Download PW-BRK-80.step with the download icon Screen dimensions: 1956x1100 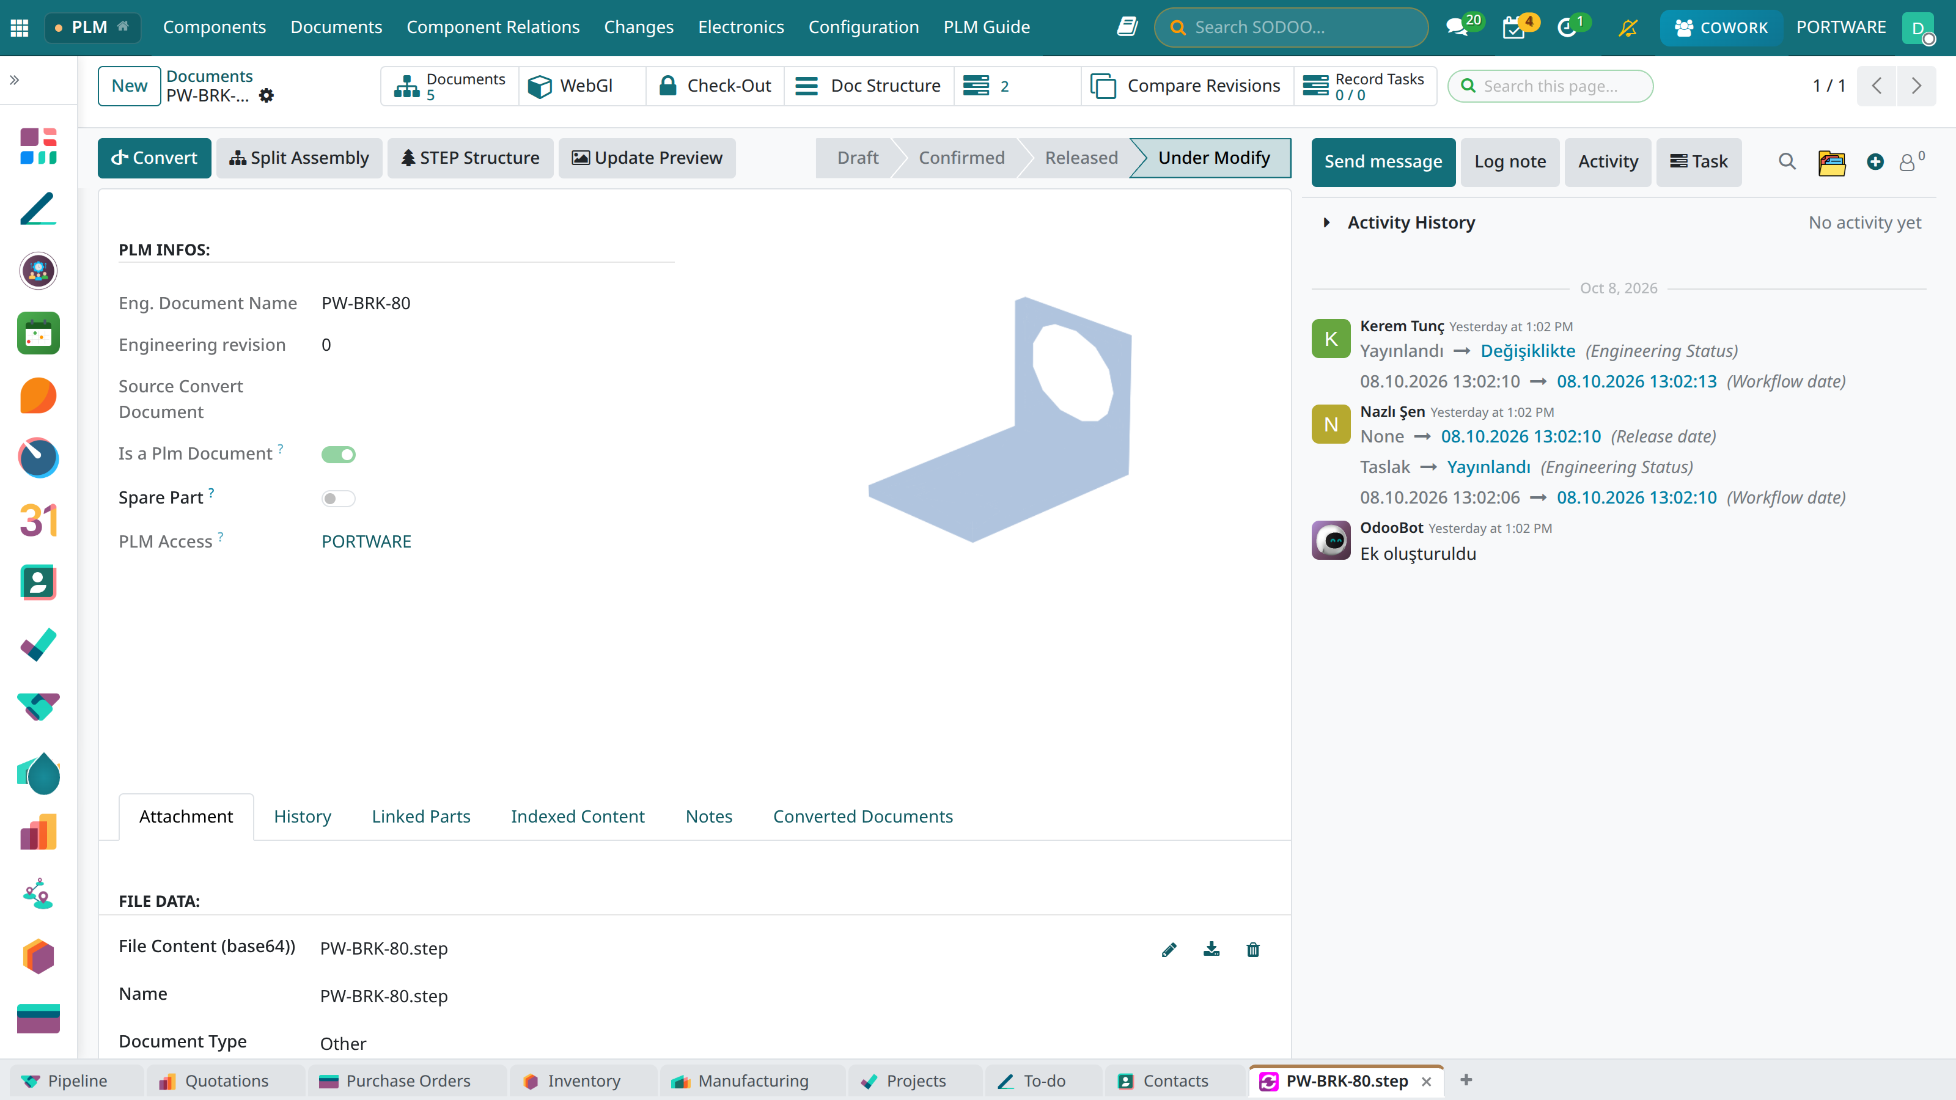click(x=1211, y=949)
